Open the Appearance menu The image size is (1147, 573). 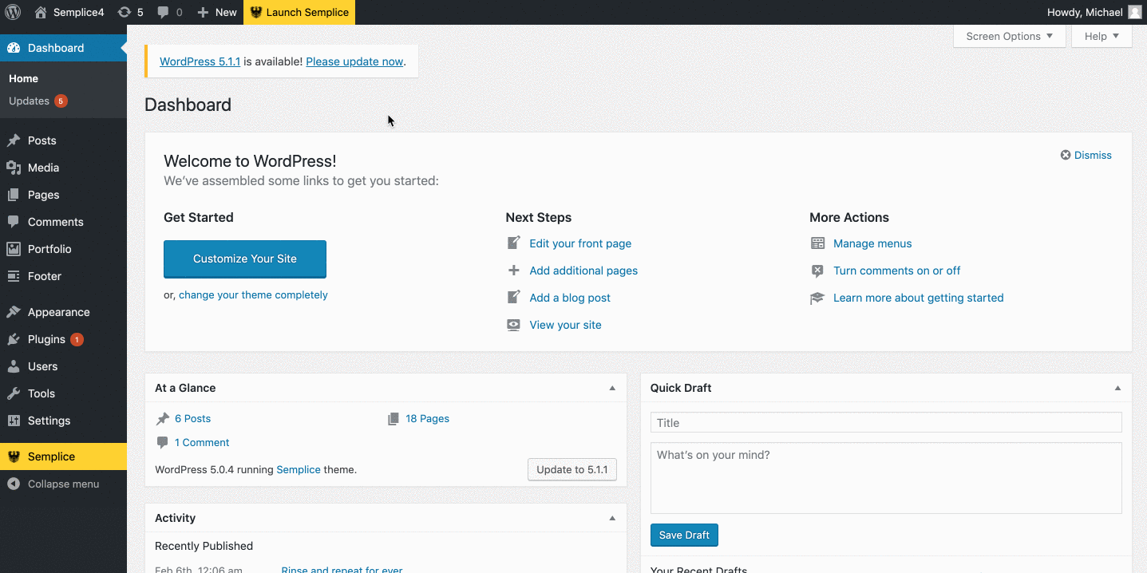pos(58,312)
